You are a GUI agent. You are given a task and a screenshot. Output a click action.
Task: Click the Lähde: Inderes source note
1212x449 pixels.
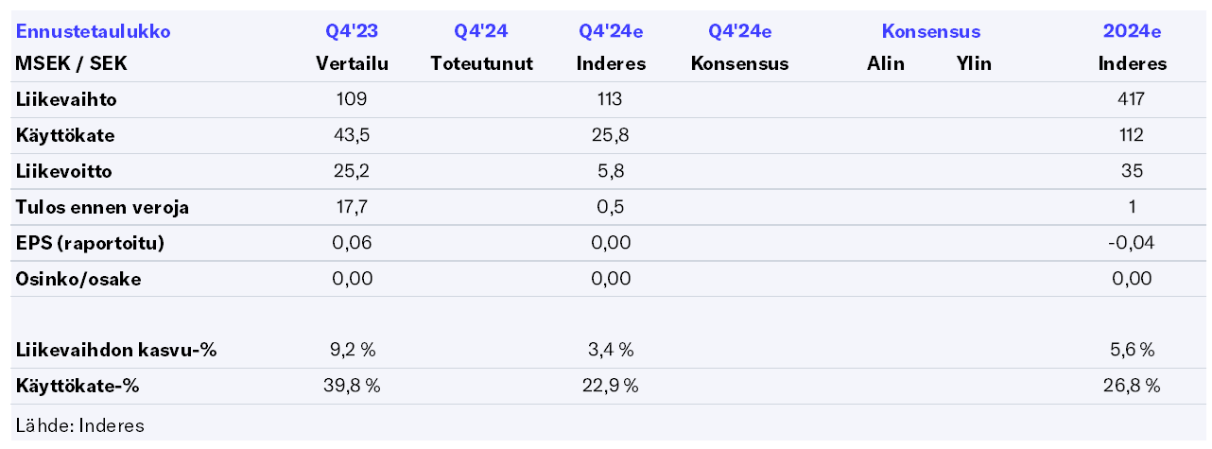click(x=80, y=425)
